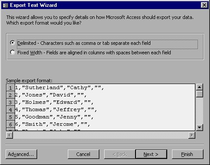Go to the next wizard step
The image size is (210, 165).
click(151, 154)
